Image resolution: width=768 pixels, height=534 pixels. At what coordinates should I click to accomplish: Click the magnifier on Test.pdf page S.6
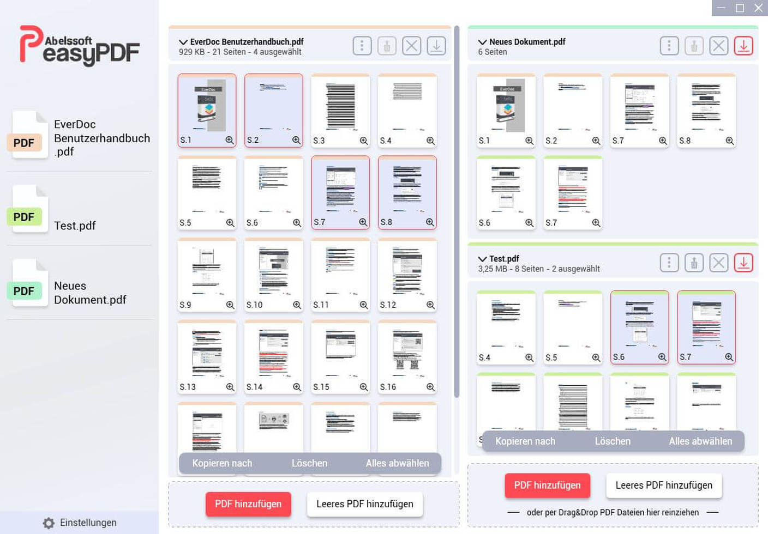[662, 357]
